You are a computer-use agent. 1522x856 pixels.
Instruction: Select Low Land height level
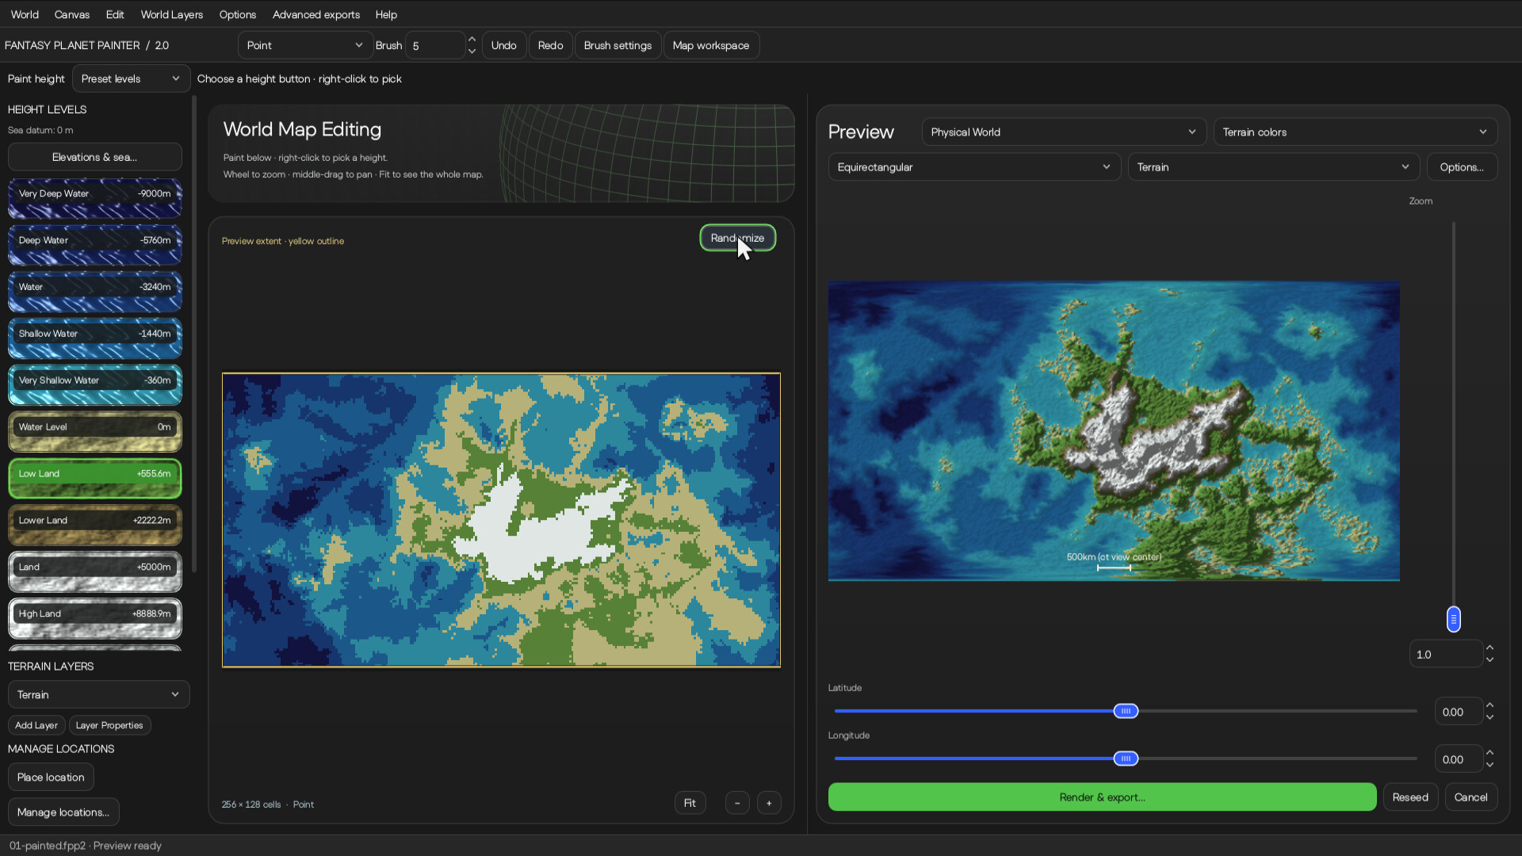pos(95,479)
